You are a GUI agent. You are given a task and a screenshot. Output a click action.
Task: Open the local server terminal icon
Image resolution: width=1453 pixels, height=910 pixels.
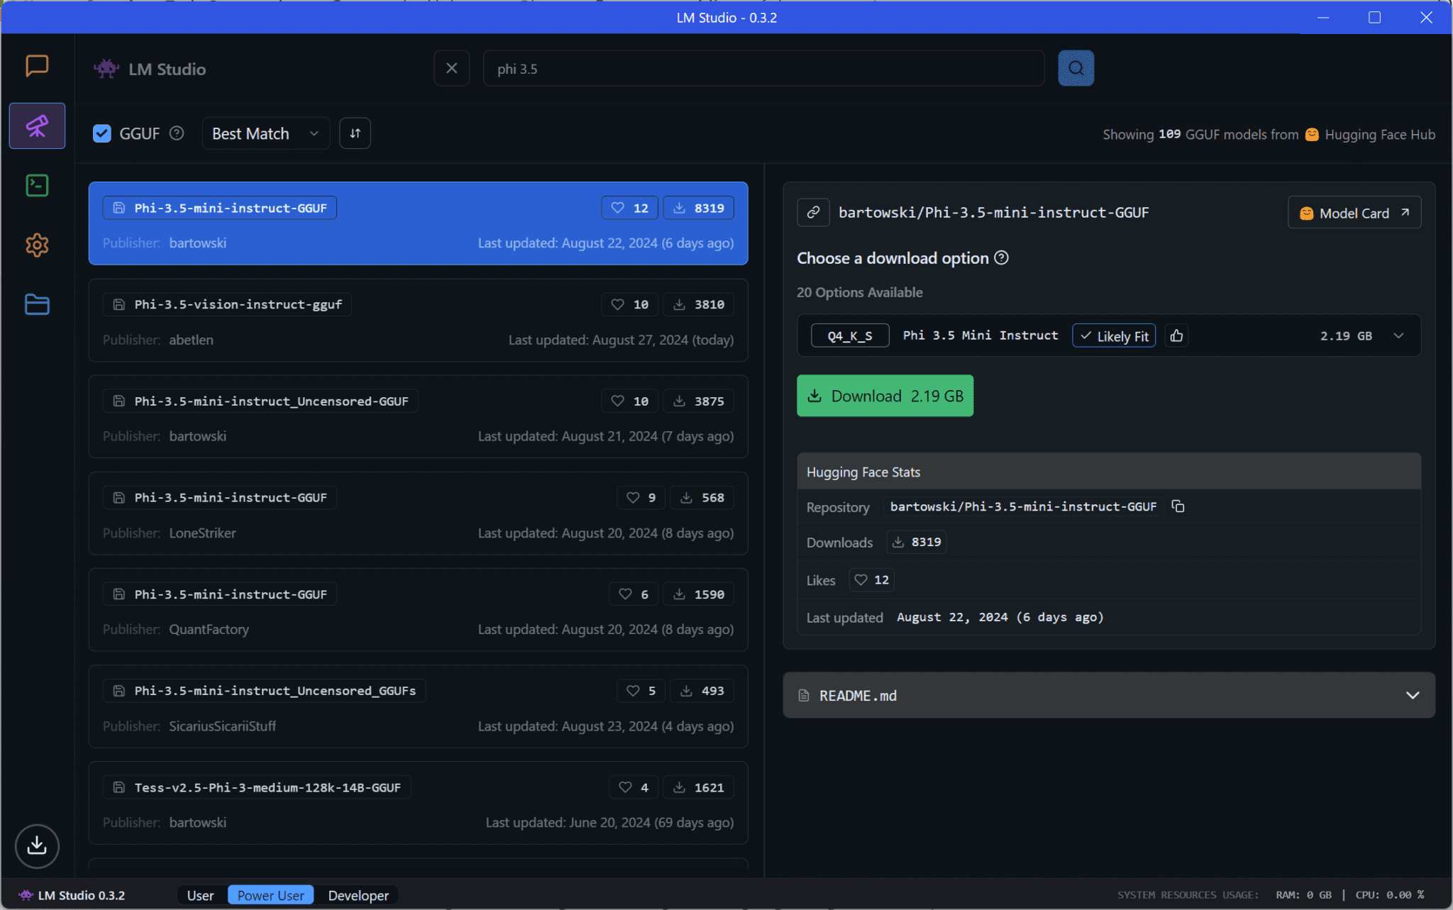37,185
